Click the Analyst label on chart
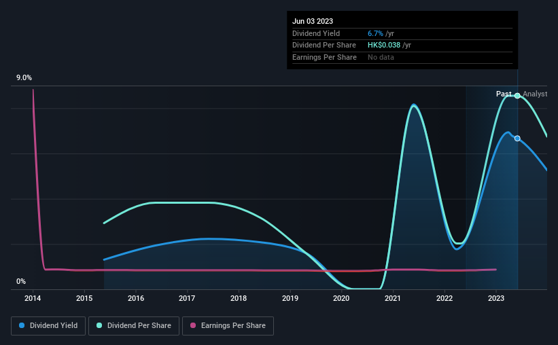The image size is (558, 345). point(535,94)
